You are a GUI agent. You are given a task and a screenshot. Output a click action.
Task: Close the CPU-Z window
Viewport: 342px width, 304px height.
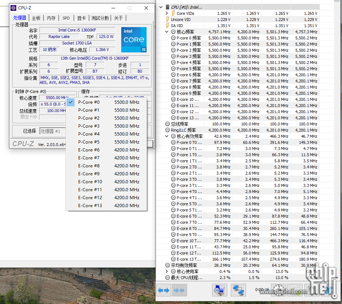(x=146, y=8)
